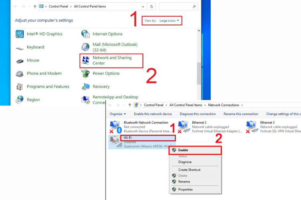This screenshot has height=200, width=301.
Task: Select the Bluetooth Network Connection adapter icon
Action: point(116,127)
